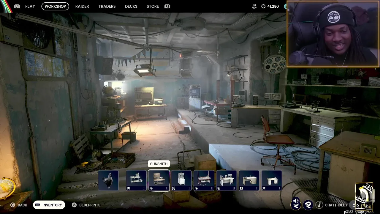Click the 41,280 currency balance
Screen dimensions: 380x214
pos(273,6)
